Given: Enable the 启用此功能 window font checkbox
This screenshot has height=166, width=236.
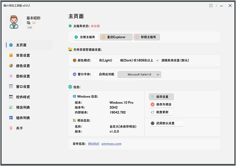Looking at the screenshot, I should (95, 74).
